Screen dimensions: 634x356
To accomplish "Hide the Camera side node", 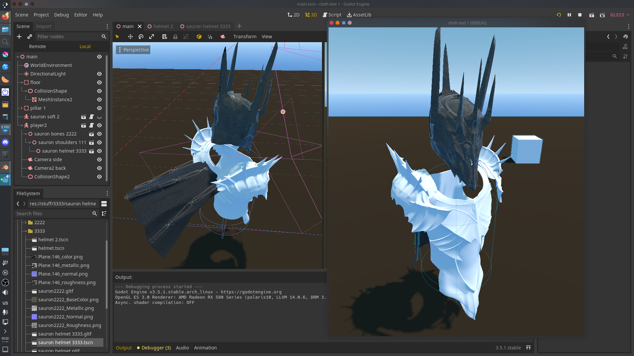I will [x=99, y=160].
